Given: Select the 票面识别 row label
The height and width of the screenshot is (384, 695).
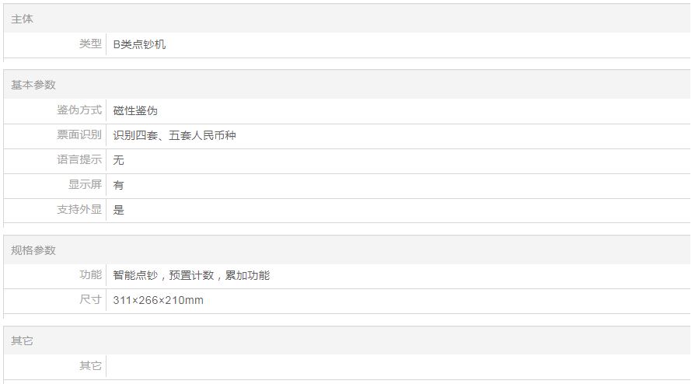Looking at the screenshot, I should point(79,135).
